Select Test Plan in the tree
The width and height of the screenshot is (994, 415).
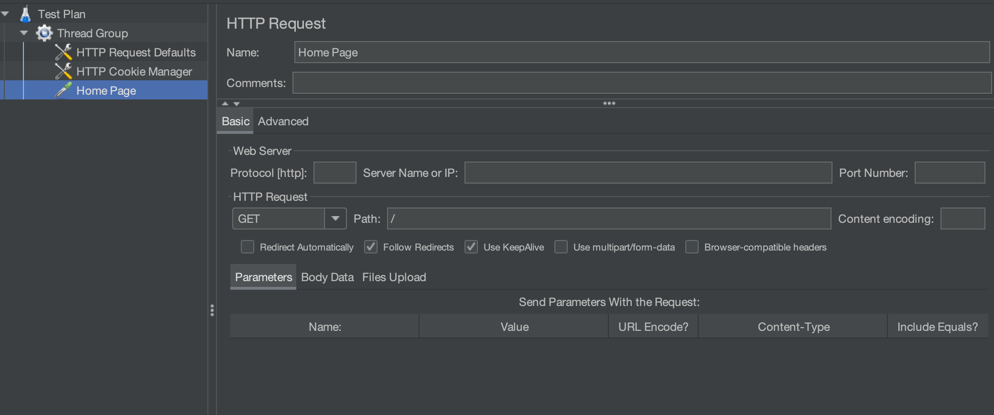coord(62,14)
